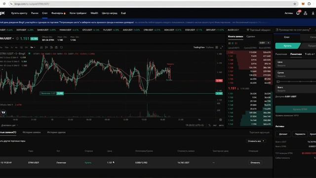Toggle the % percent scale on chart

point(209,125)
